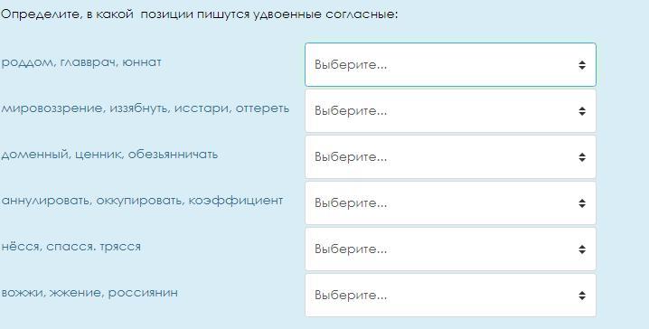Open the dropdown for 'вожжи, жжение, россиянин'
The image size is (649, 329).
pos(450,295)
